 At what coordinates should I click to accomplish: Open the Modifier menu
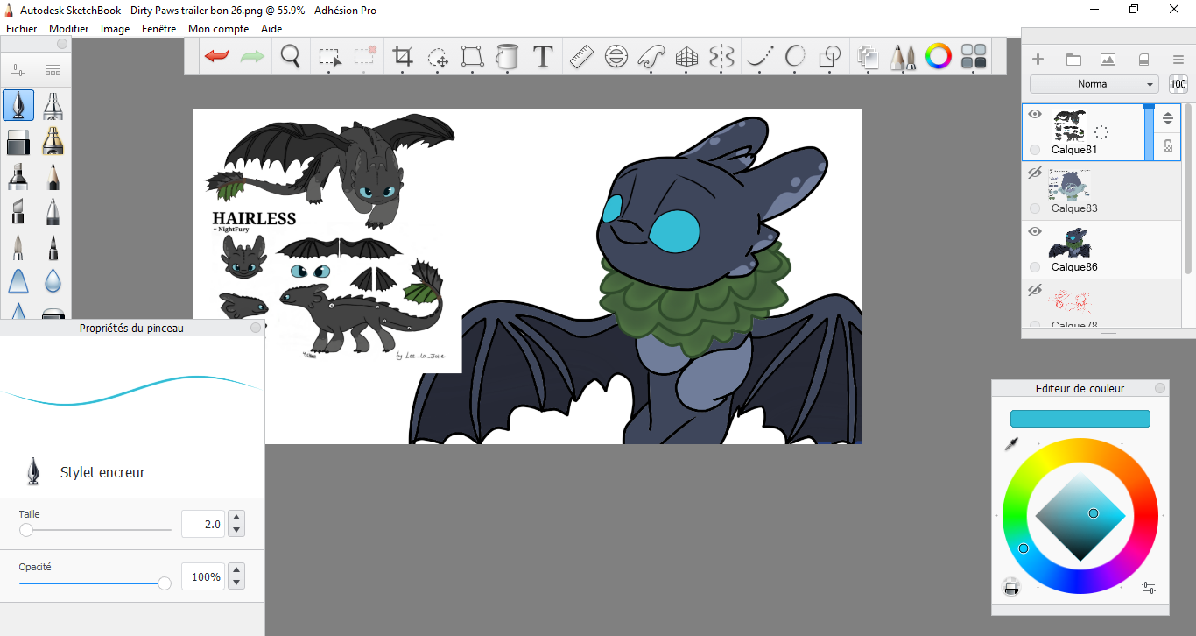tap(69, 29)
